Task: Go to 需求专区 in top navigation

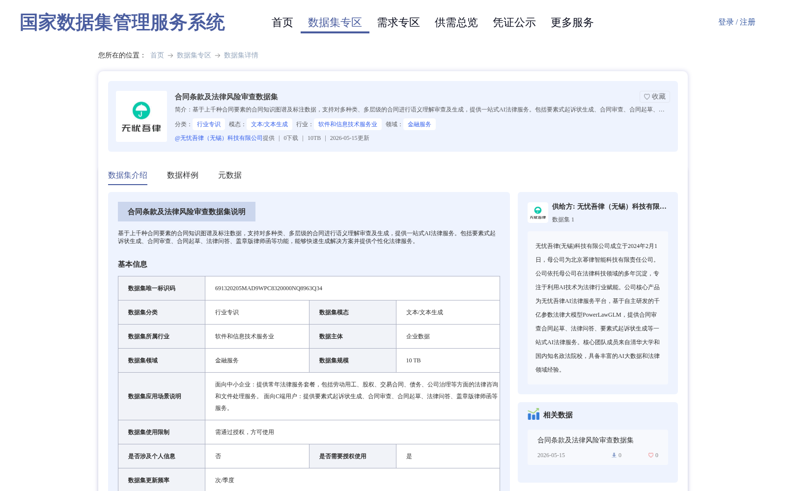Action: (x=398, y=23)
